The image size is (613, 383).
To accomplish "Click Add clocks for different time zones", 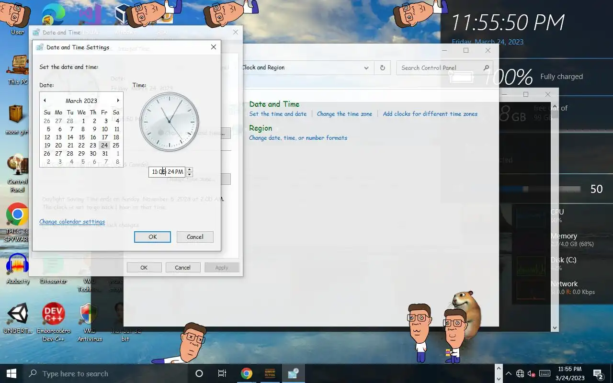I will [430, 114].
